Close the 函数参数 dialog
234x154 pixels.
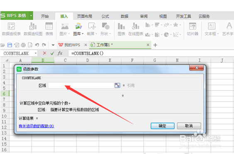pyautogui.click(x=196, y=68)
